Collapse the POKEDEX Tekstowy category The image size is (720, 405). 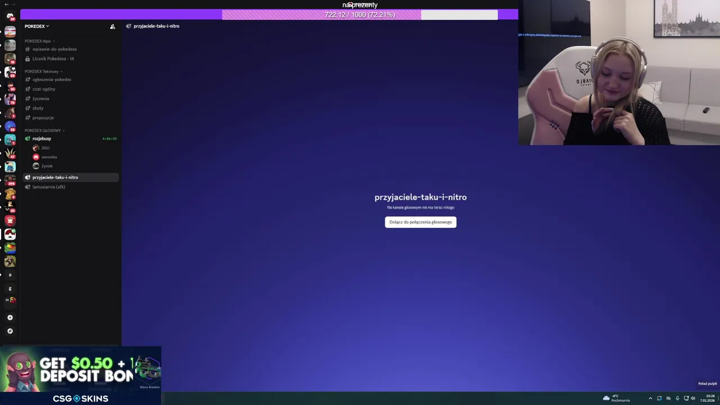pyautogui.click(x=43, y=71)
